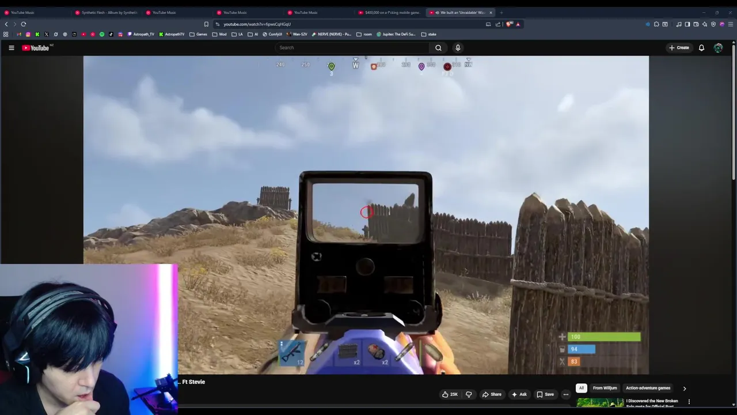Click the Brave Shields lion icon
Screen dimensions: 737x415
pyautogui.click(x=508, y=24)
